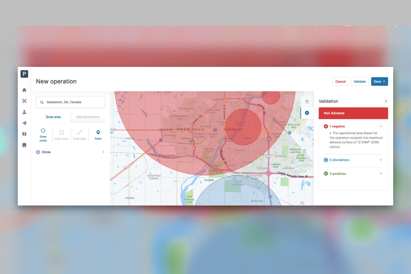The height and width of the screenshot is (274, 411).
Task: Click the Circle shape bullet icon
Action: point(38,152)
